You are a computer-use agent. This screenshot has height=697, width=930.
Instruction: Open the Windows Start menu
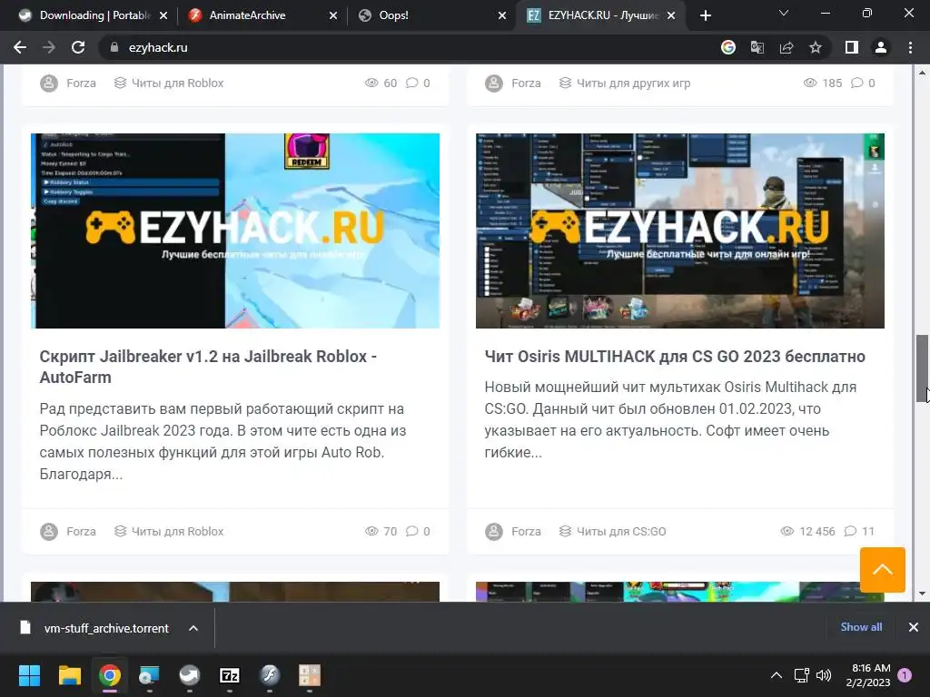pos(29,675)
